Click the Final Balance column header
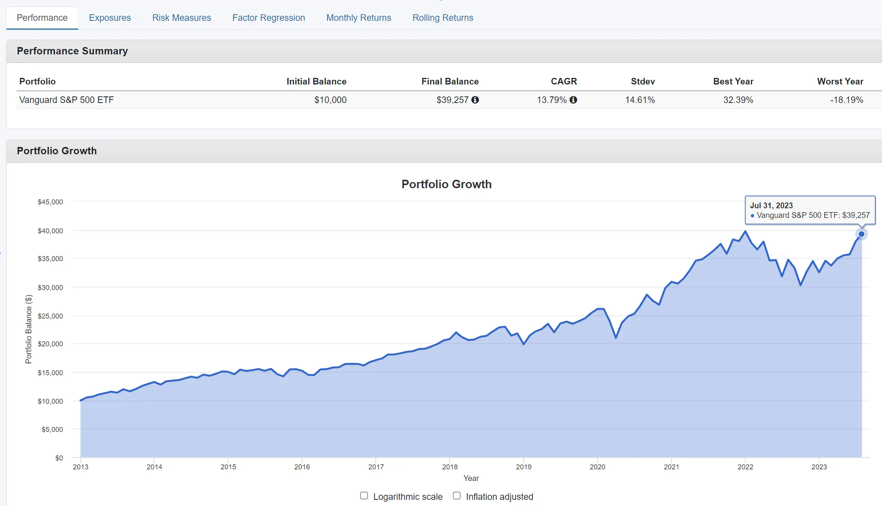 [450, 81]
